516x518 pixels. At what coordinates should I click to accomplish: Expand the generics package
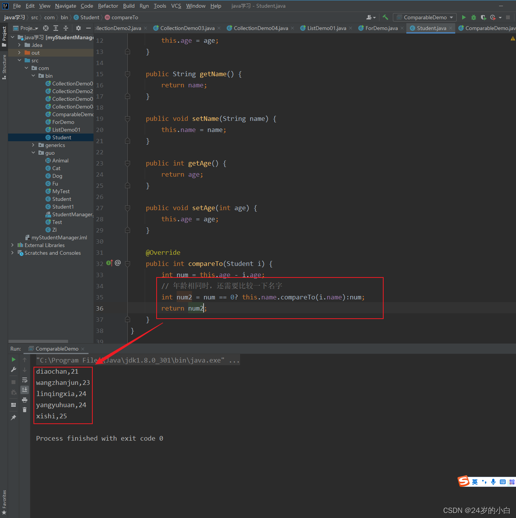[33, 145]
